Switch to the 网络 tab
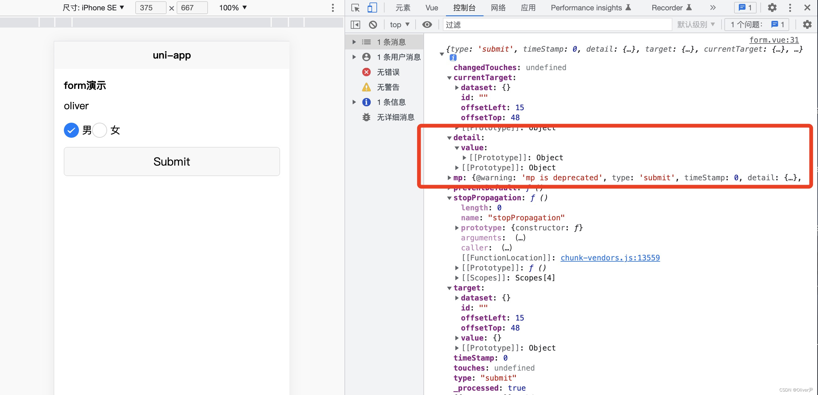 pyautogui.click(x=498, y=8)
